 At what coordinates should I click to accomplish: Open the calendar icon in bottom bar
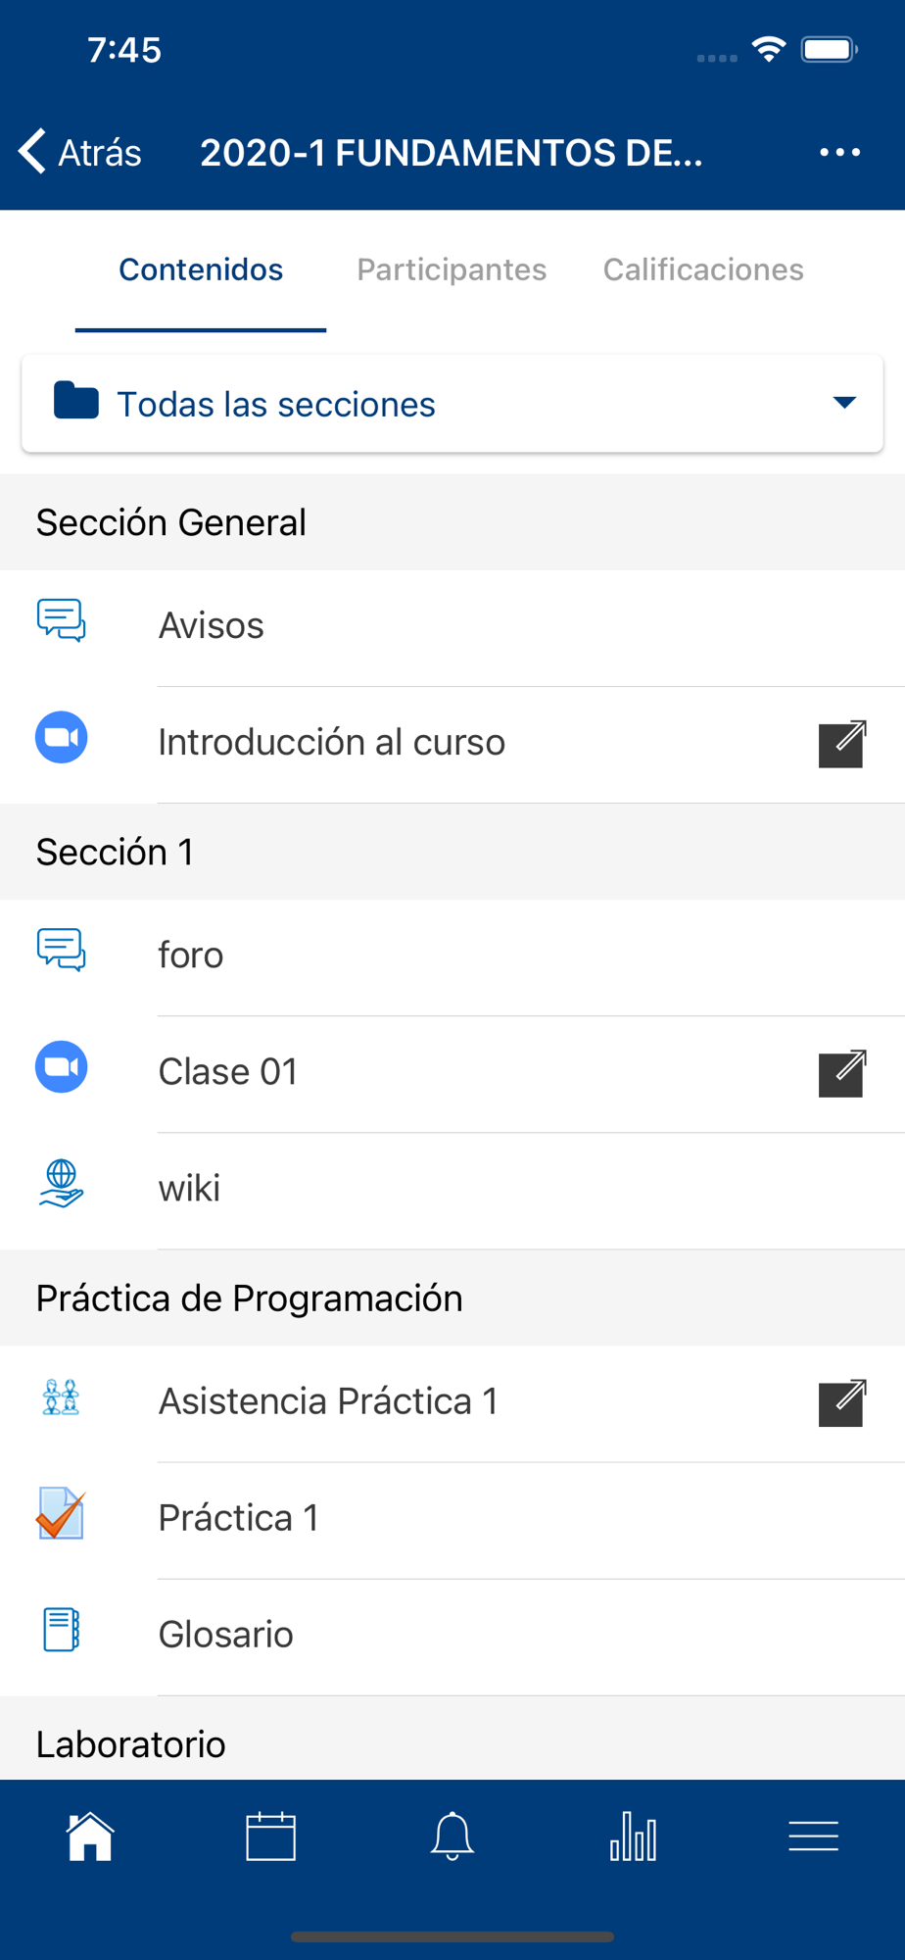point(271,1836)
